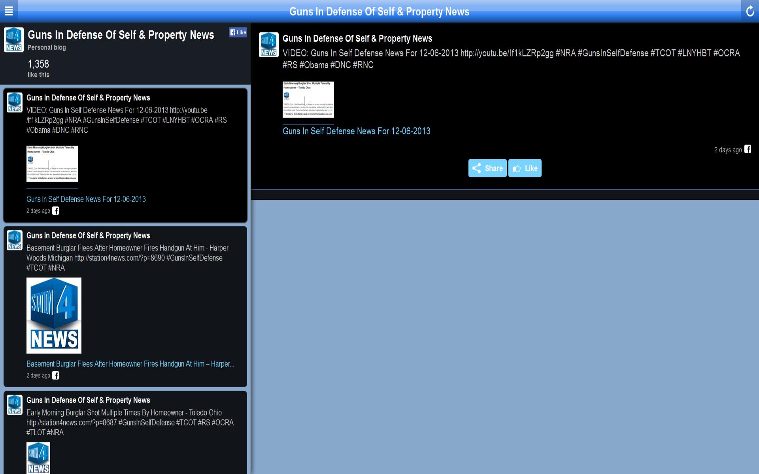
Task: Select the 'Basement Burglar Flees After Homeowner Fires' post text
Action: [x=127, y=258]
